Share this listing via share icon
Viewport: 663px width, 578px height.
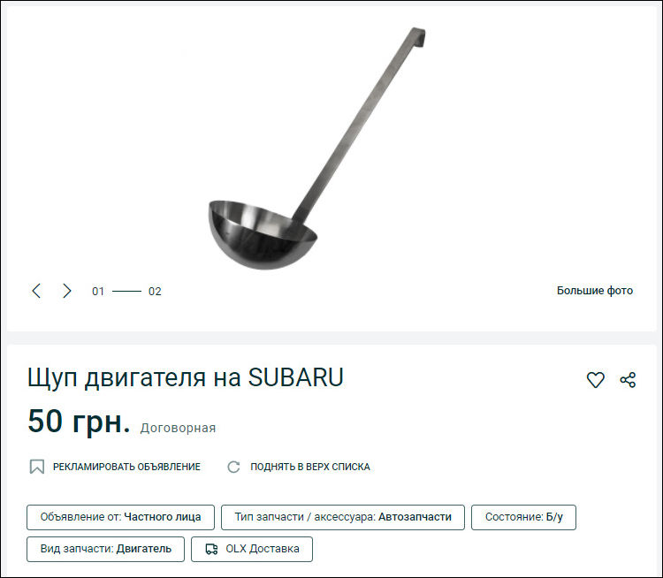(x=628, y=380)
